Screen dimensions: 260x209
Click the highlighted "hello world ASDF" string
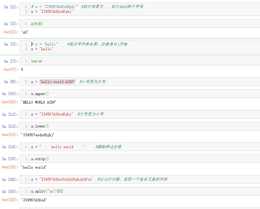(x=57, y=82)
